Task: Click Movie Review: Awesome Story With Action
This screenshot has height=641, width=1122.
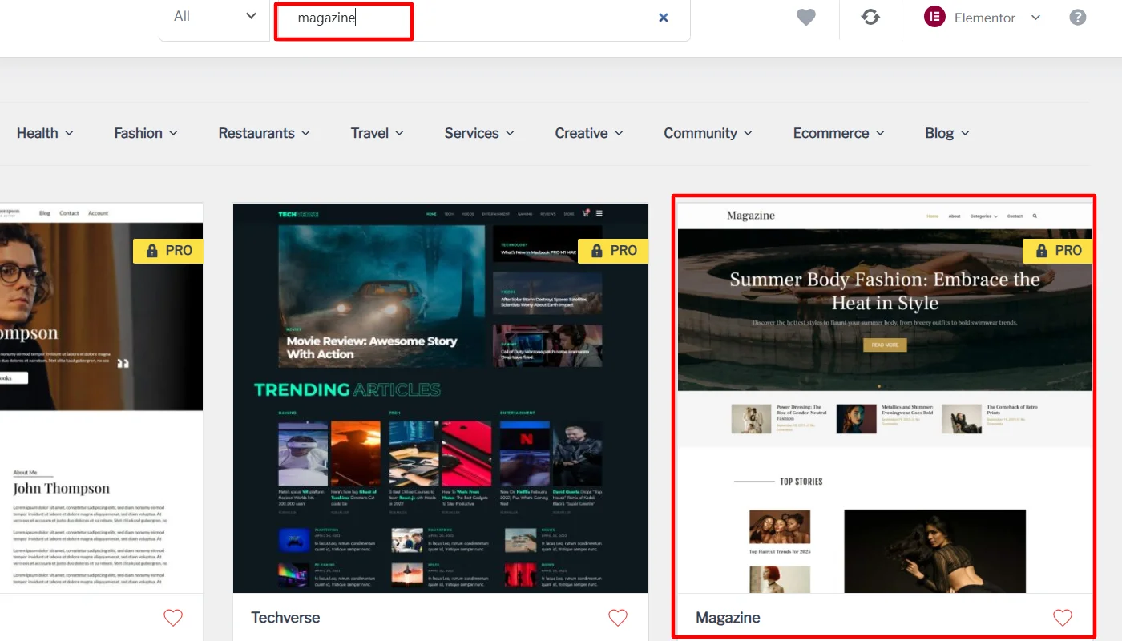Action: tap(372, 347)
